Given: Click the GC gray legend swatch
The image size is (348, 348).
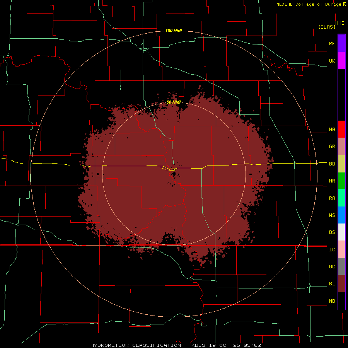Looking at the screenshot, I should [x=341, y=266].
